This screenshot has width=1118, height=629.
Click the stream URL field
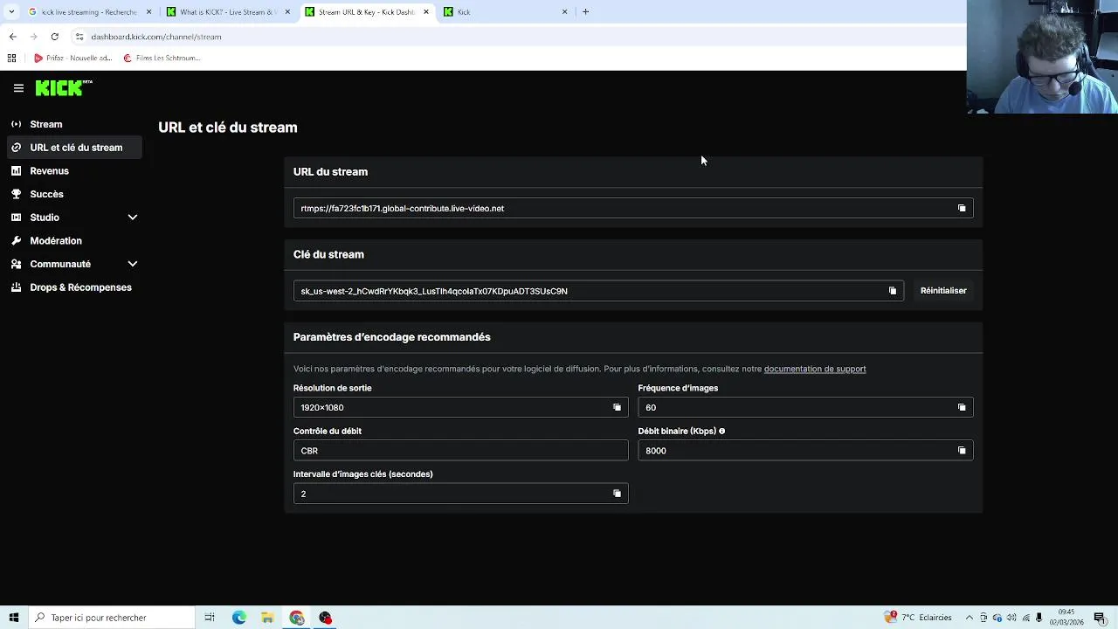(x=633, y=208)
